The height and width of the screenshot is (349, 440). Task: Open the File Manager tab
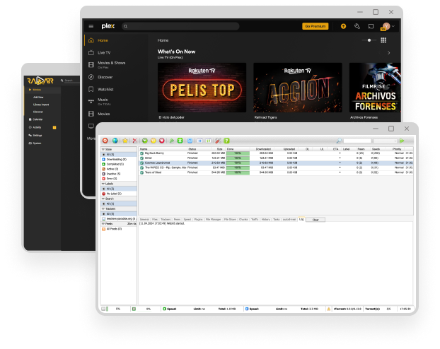point(214,220)
